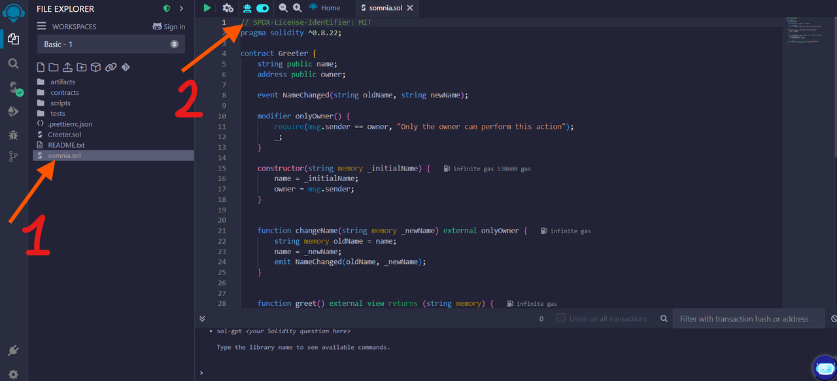Toggle the AI copilot switch
837x381 pixels.
pos(262,8)
